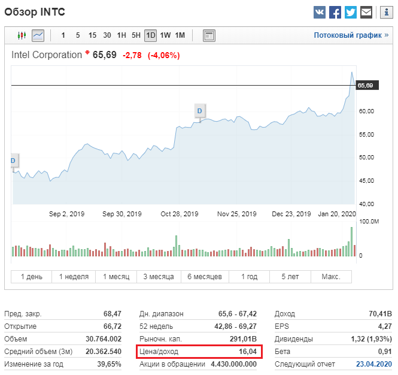Click the tallest green volume bar near Oct 28
The height and width of the screenshot is (375, 398).
tap(176, 246)
